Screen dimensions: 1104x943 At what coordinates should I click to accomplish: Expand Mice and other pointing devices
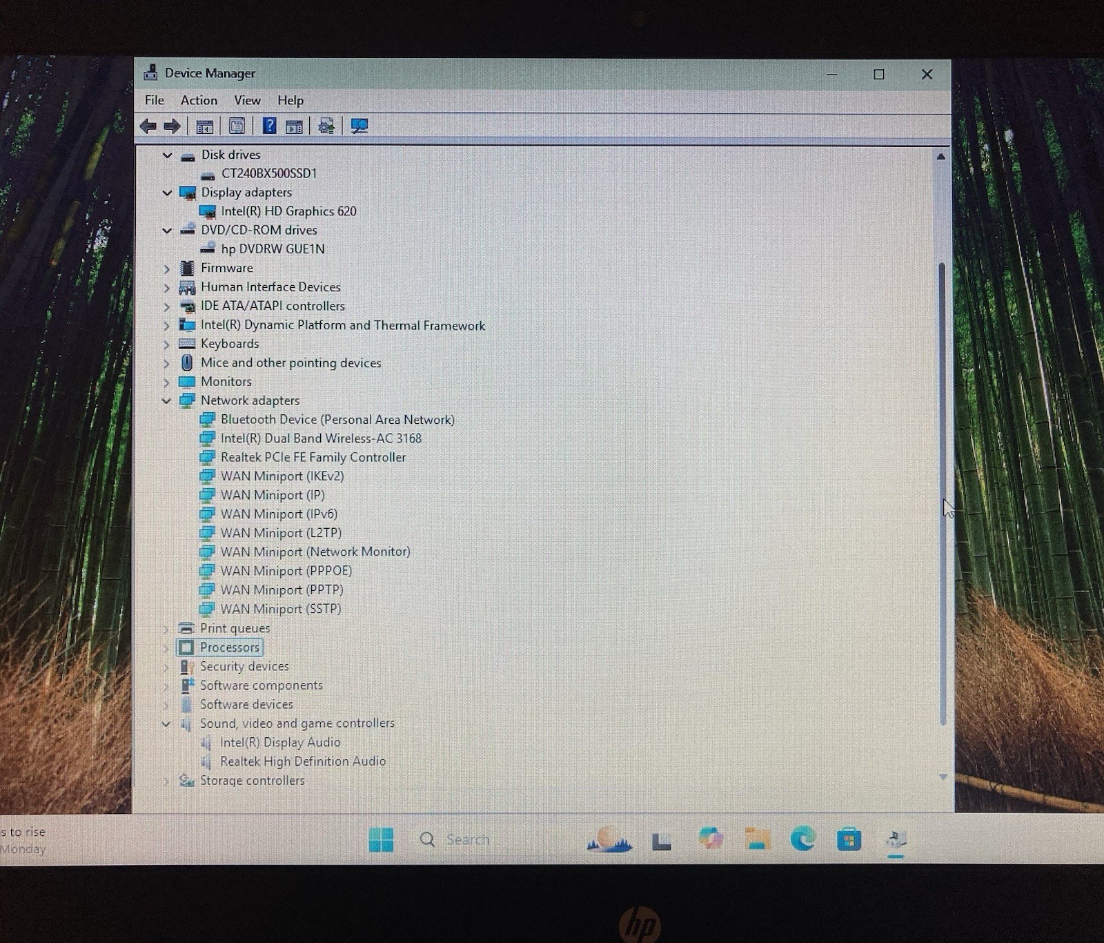pos(167,363)
